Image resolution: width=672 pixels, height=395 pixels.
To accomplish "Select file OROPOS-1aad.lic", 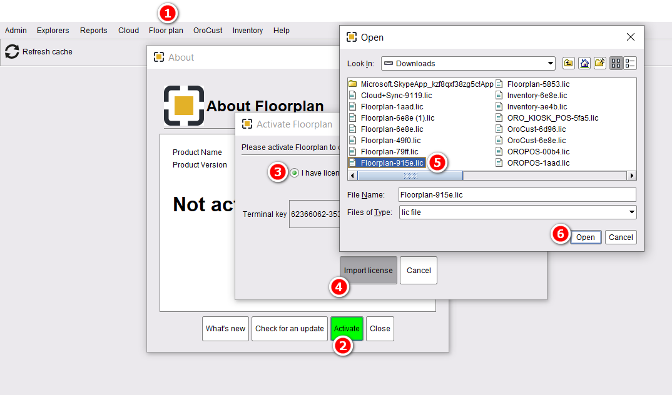I will tap(538, 162).
